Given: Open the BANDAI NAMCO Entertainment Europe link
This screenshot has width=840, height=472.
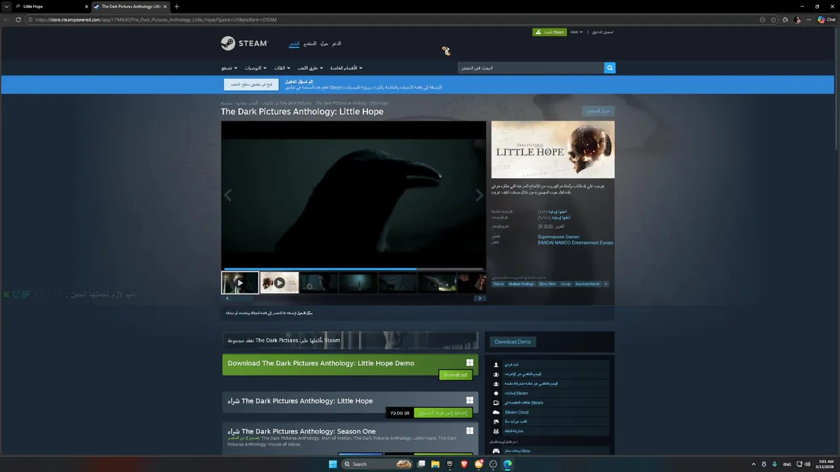Looking at the screenshot, I should click(x=576, y=243).
